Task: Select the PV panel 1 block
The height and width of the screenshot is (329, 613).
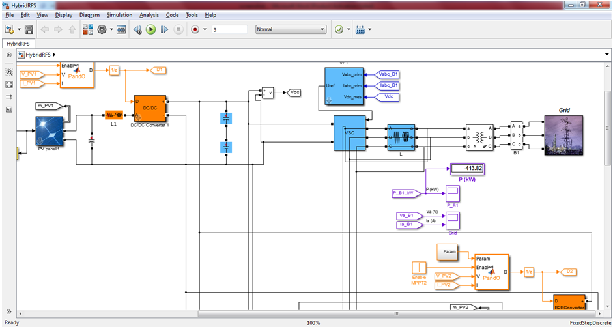Action: click(50, 131)
